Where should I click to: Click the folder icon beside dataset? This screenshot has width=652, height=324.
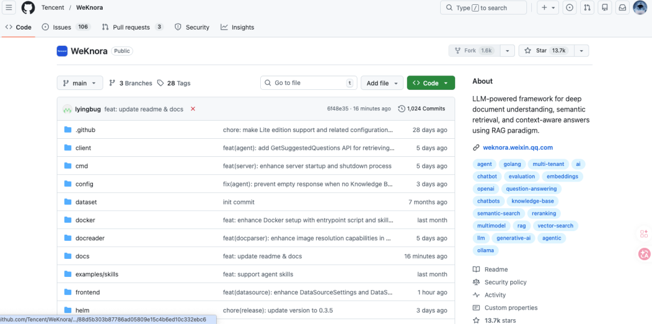click(68, 202)
